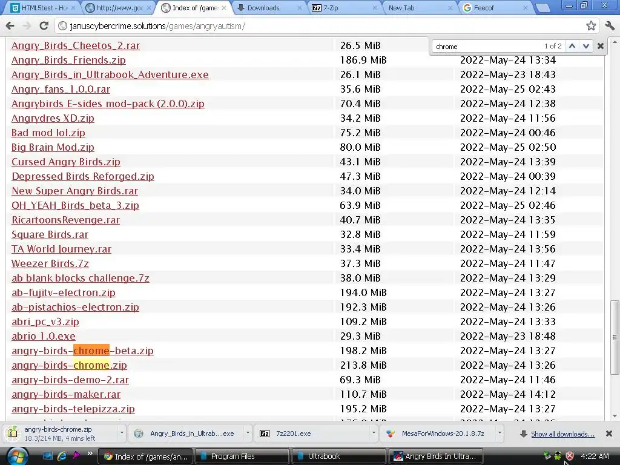Switch to the Feecof tab
Image resolution: width=620 pixels, height=465 pixels.
pos(494,8)
